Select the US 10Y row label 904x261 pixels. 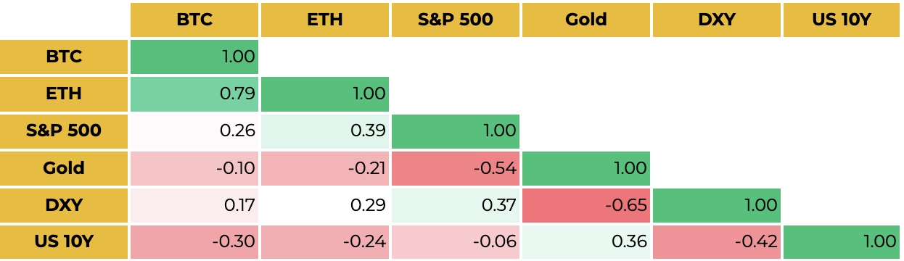click(x=64, y=242)
